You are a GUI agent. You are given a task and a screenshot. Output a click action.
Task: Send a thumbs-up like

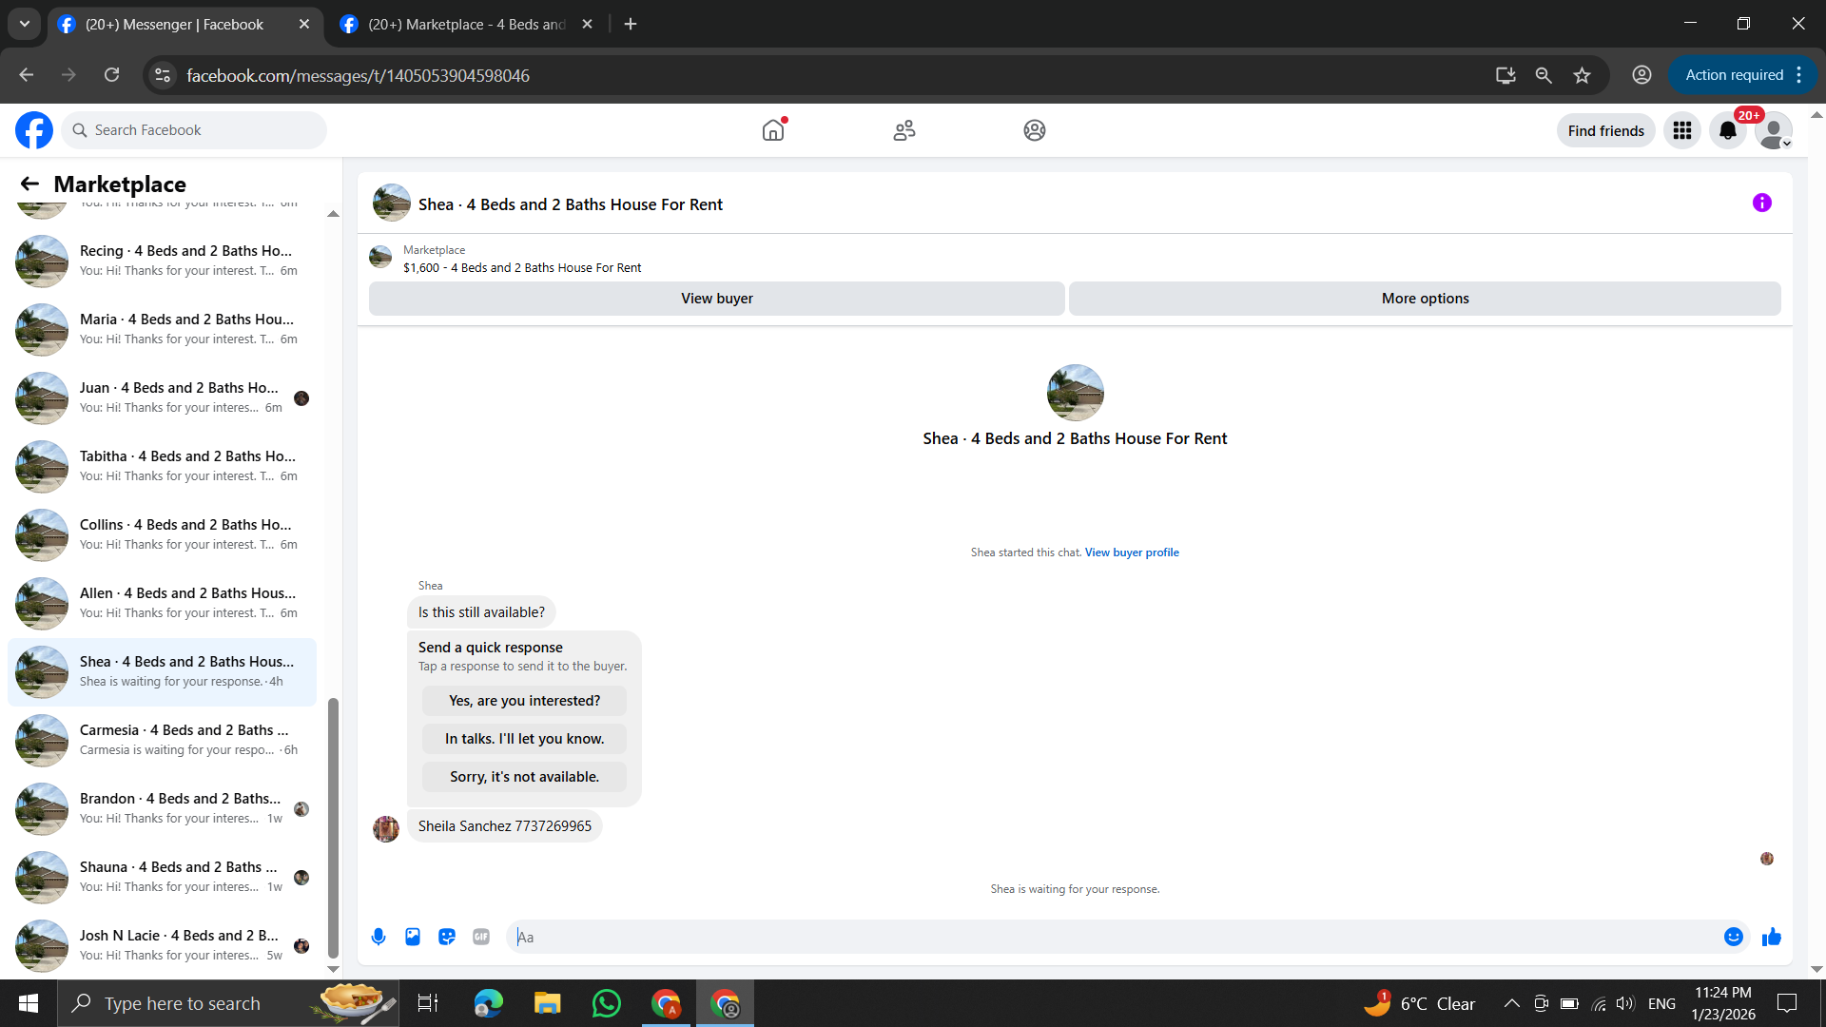[1771, 937]
